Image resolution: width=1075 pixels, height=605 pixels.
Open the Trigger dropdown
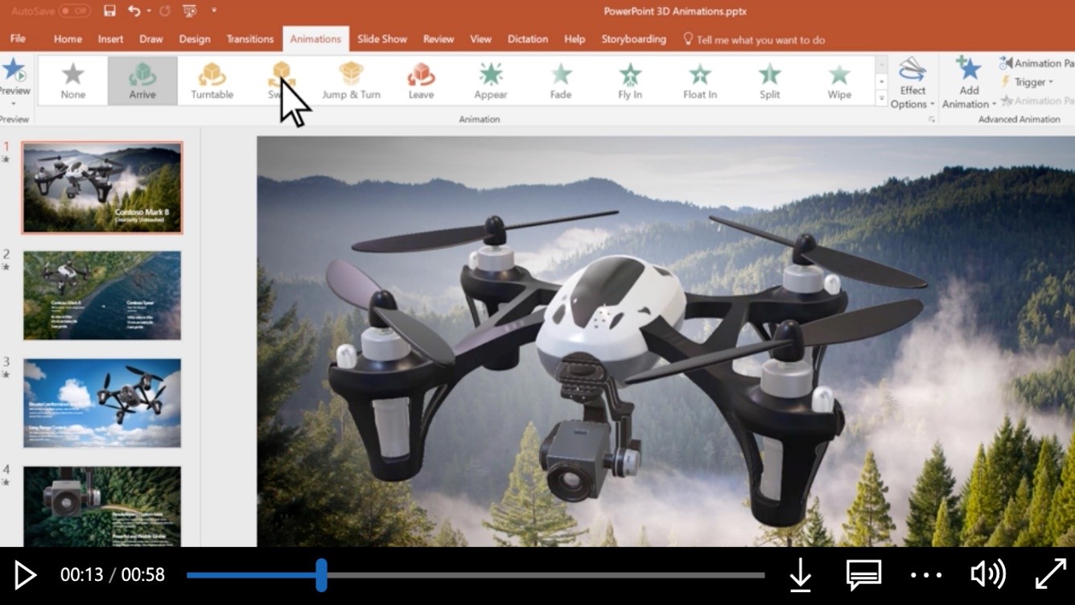[1027, 82]
